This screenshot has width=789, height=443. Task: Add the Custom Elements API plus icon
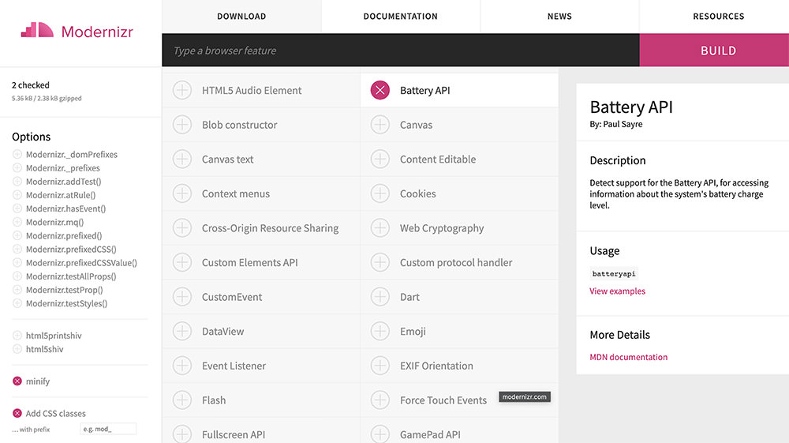tap(182, 263)
